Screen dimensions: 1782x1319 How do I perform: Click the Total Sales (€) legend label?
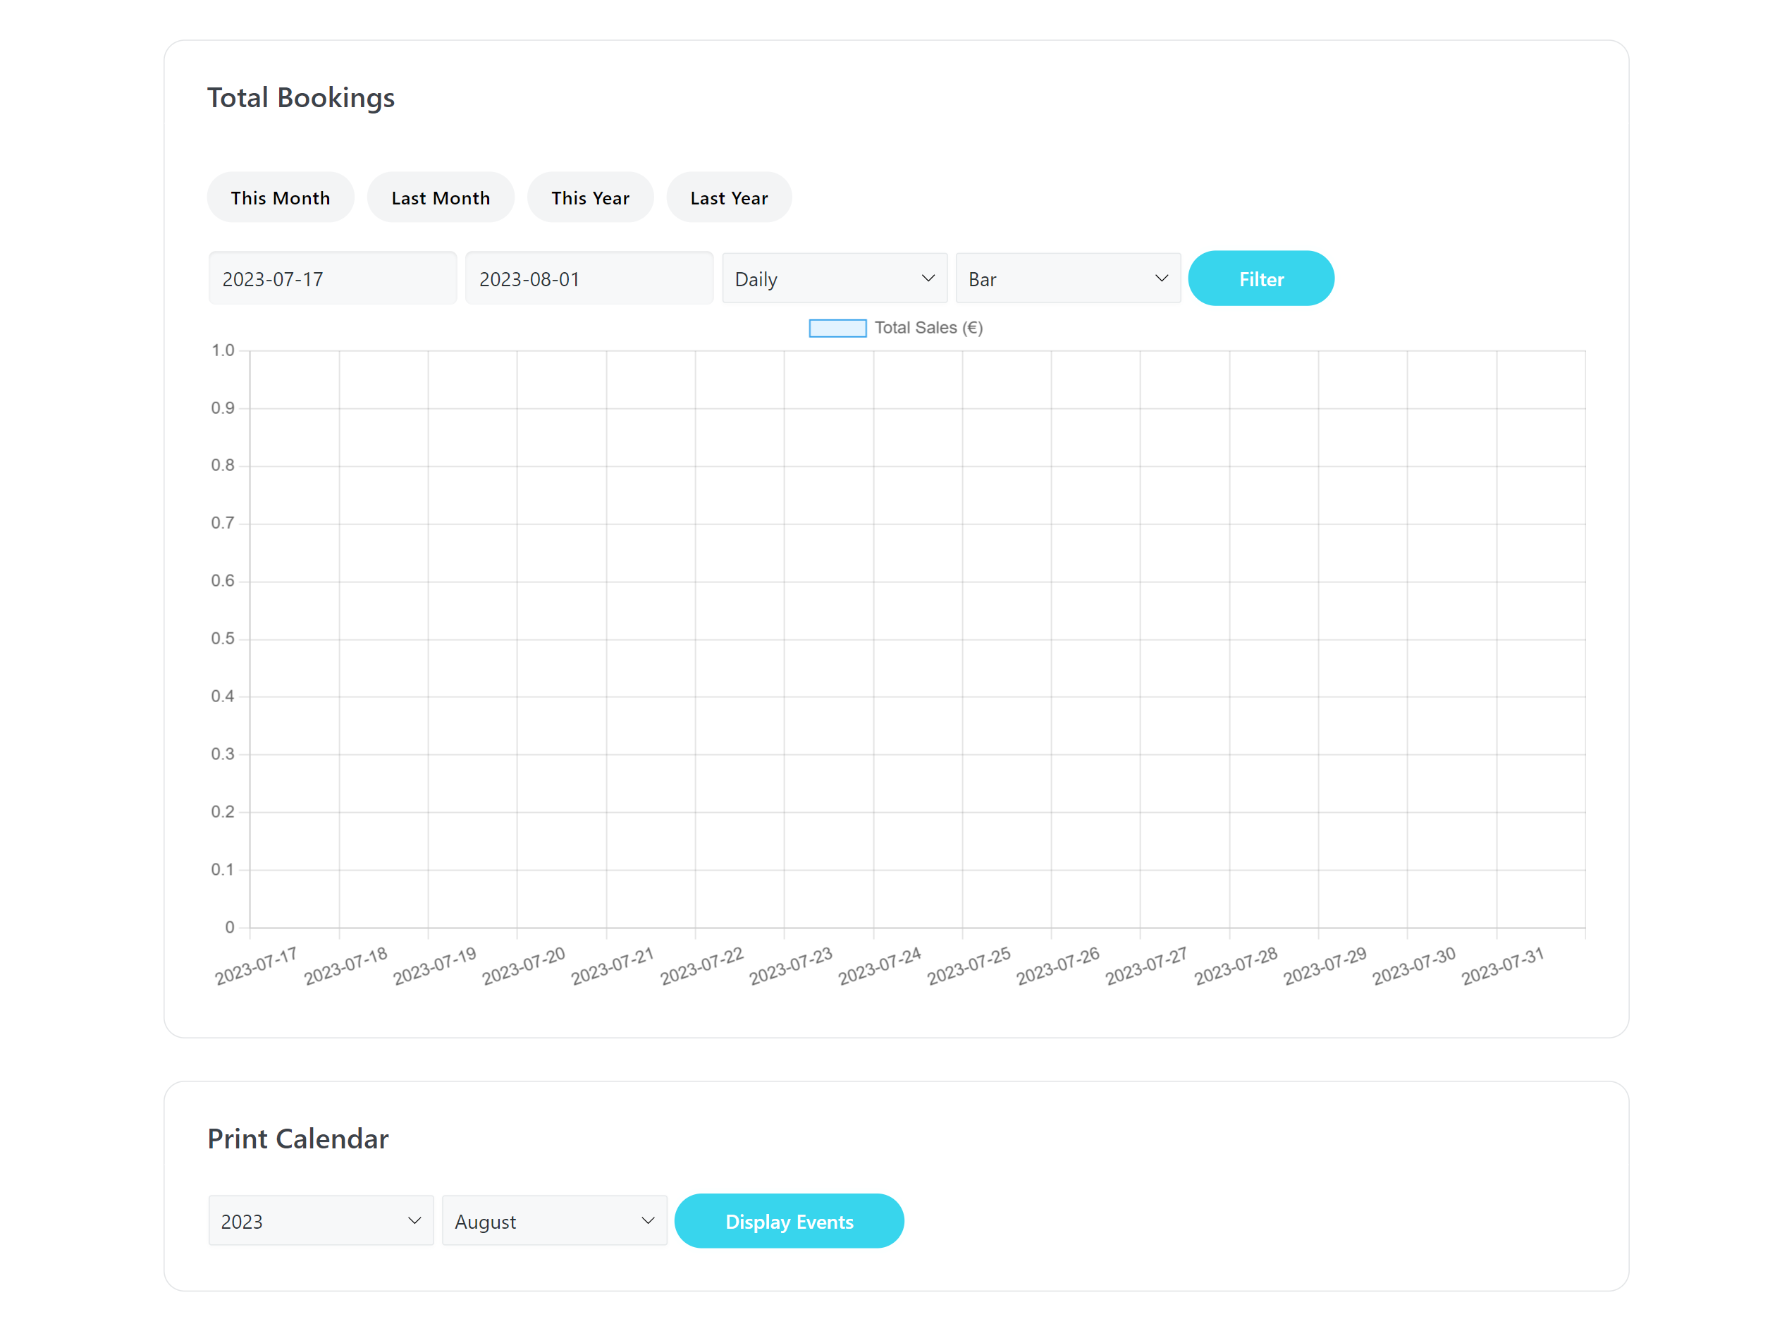tap(928, 328)
